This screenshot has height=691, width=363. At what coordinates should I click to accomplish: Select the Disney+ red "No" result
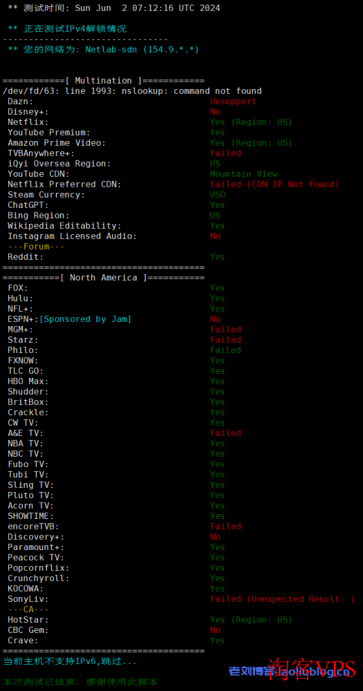coord(215,112)
